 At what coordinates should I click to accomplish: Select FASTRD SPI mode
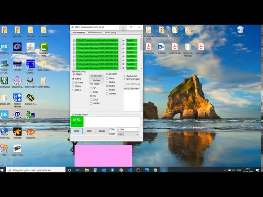point(95,103)
